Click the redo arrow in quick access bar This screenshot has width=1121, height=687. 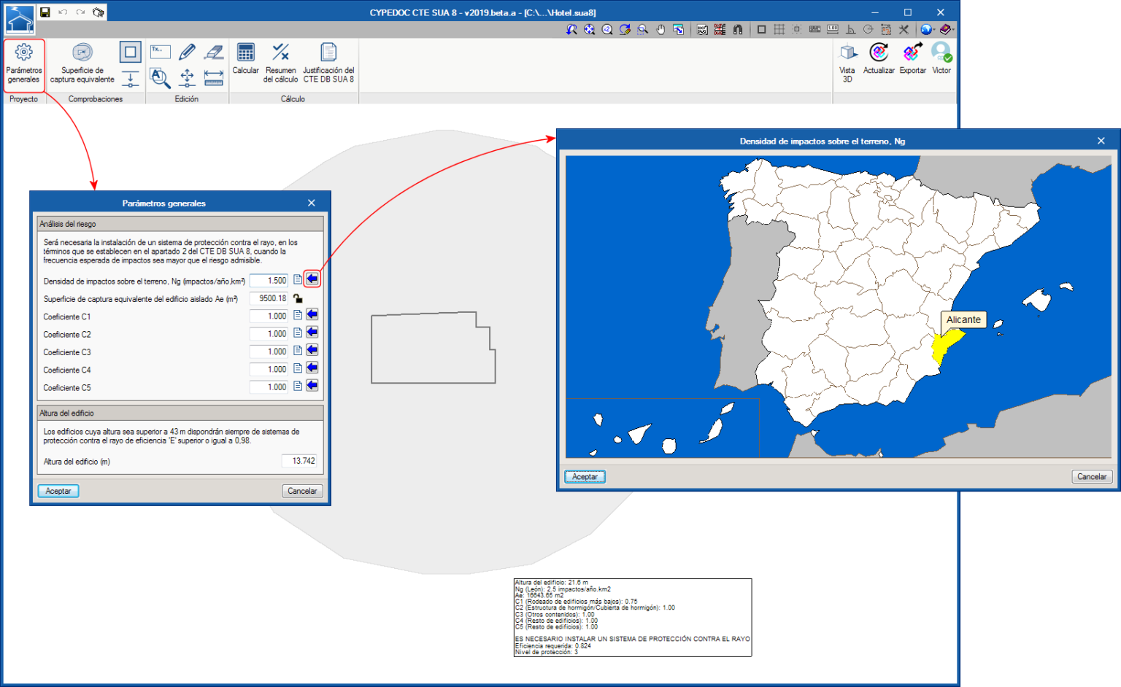pos(80,12)
